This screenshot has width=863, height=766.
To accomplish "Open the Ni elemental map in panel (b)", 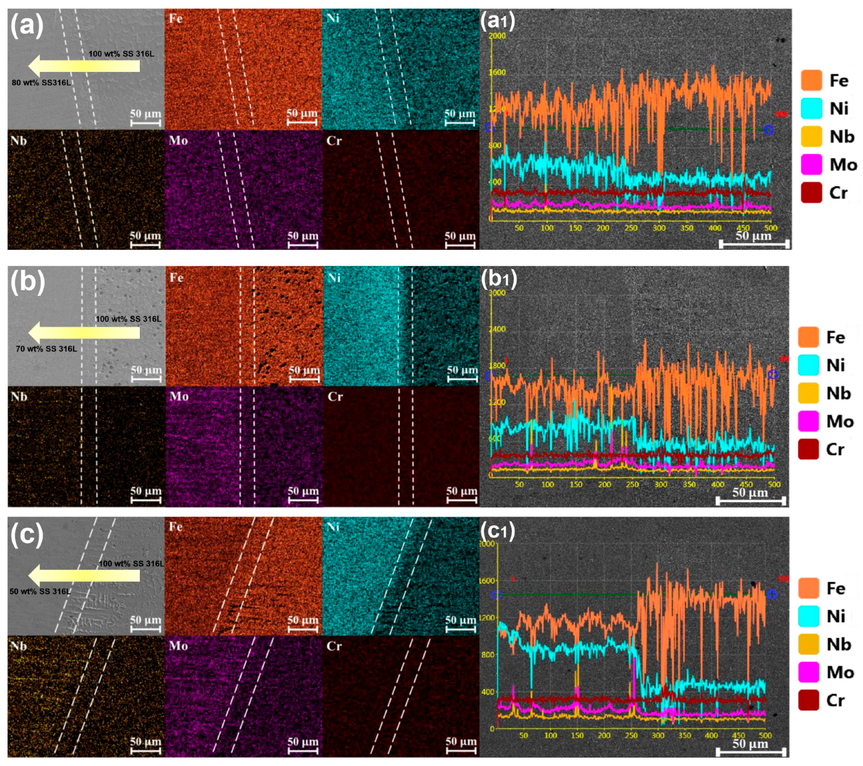I will tap(401, 326).
